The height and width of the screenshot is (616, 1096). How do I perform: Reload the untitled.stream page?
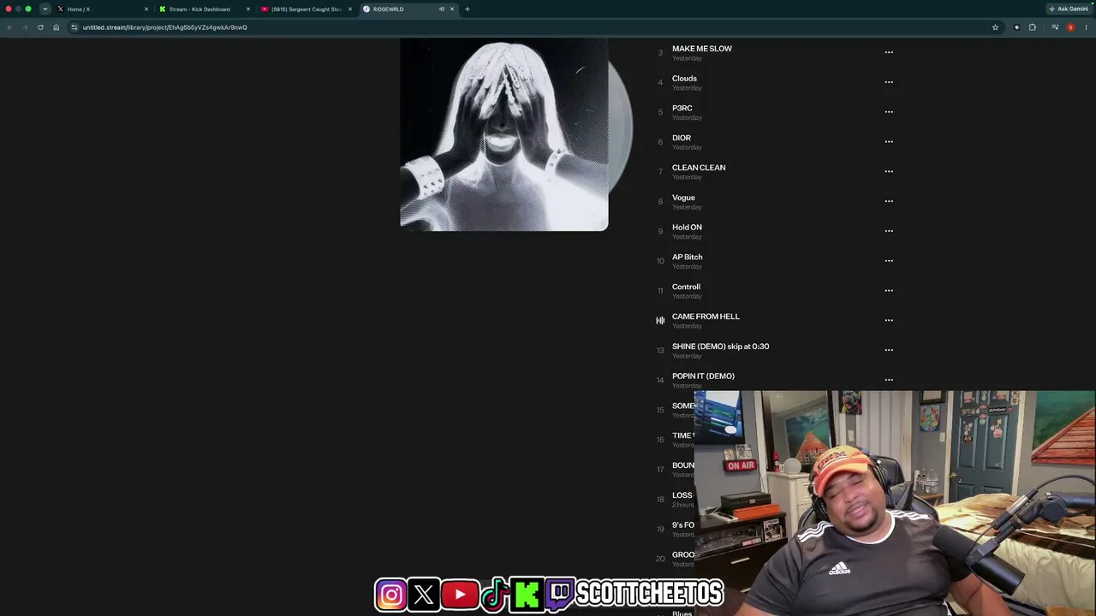click(x=40, y=27)
